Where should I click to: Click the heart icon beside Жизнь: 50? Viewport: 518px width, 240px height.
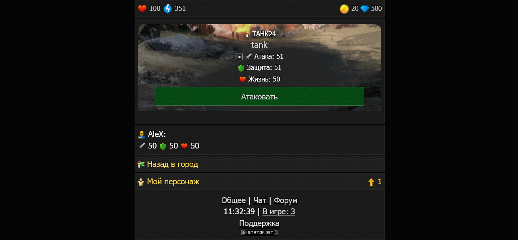(243, 79)
